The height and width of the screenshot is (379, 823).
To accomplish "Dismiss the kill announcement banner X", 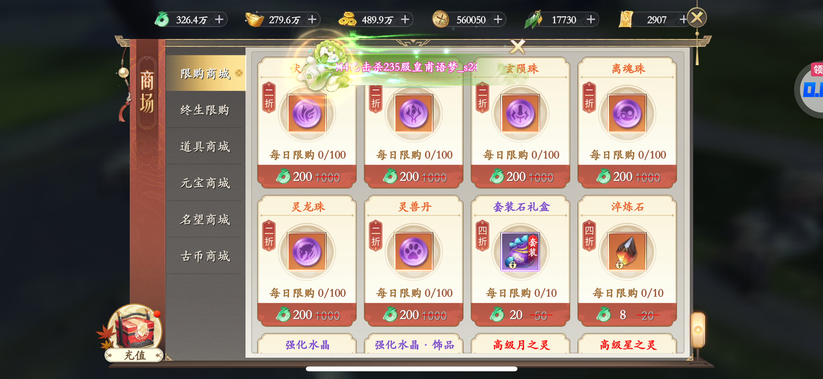I will [x=517, y=47].
